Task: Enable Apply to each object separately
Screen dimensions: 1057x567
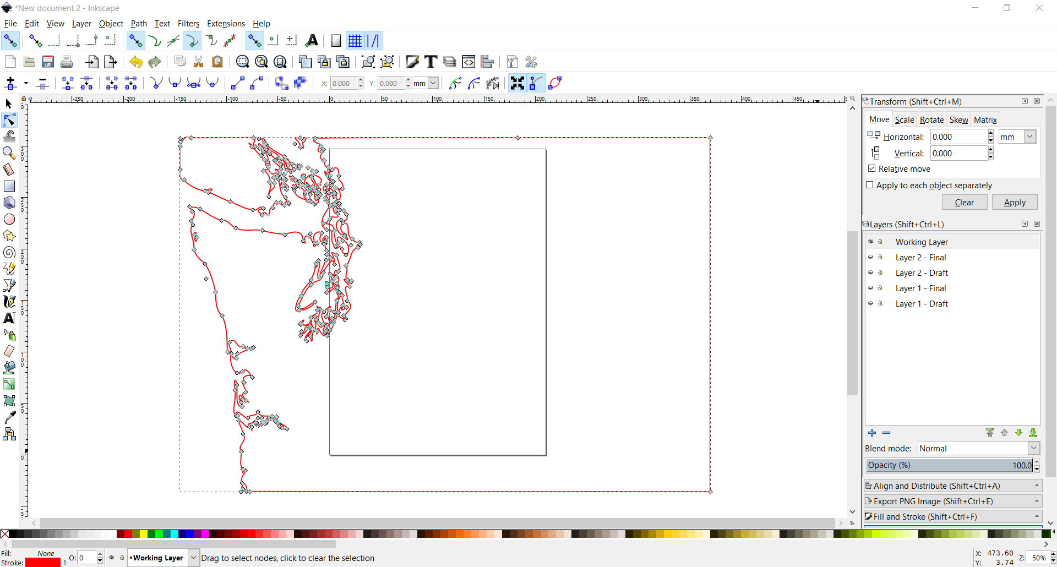Action: point(870,185)
